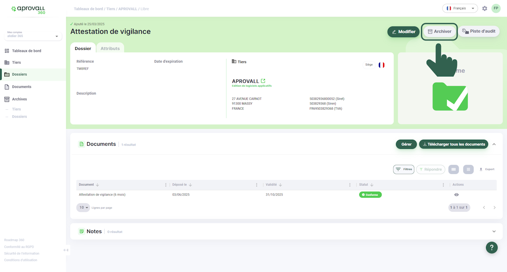Collapse the sidebar with the arrow icon
This screenshot has width=507, height=272.
click(x=66, y=250)
